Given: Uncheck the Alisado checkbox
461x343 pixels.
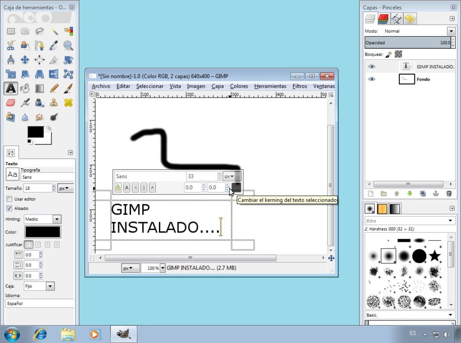Looking at the screenshot, I should 9,208.
